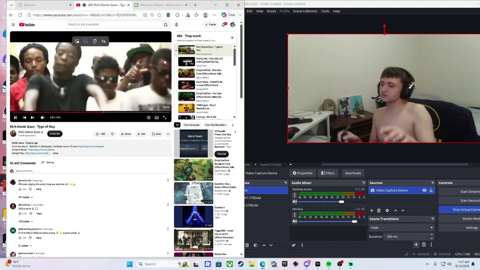480x270 pixels.
Task: Expand the 21 replies thread
Action: tap(25, 246)
